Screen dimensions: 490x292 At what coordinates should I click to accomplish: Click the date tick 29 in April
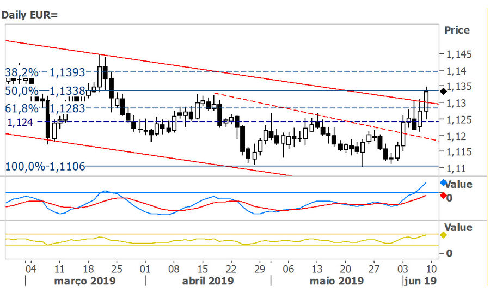coord(260,269)
